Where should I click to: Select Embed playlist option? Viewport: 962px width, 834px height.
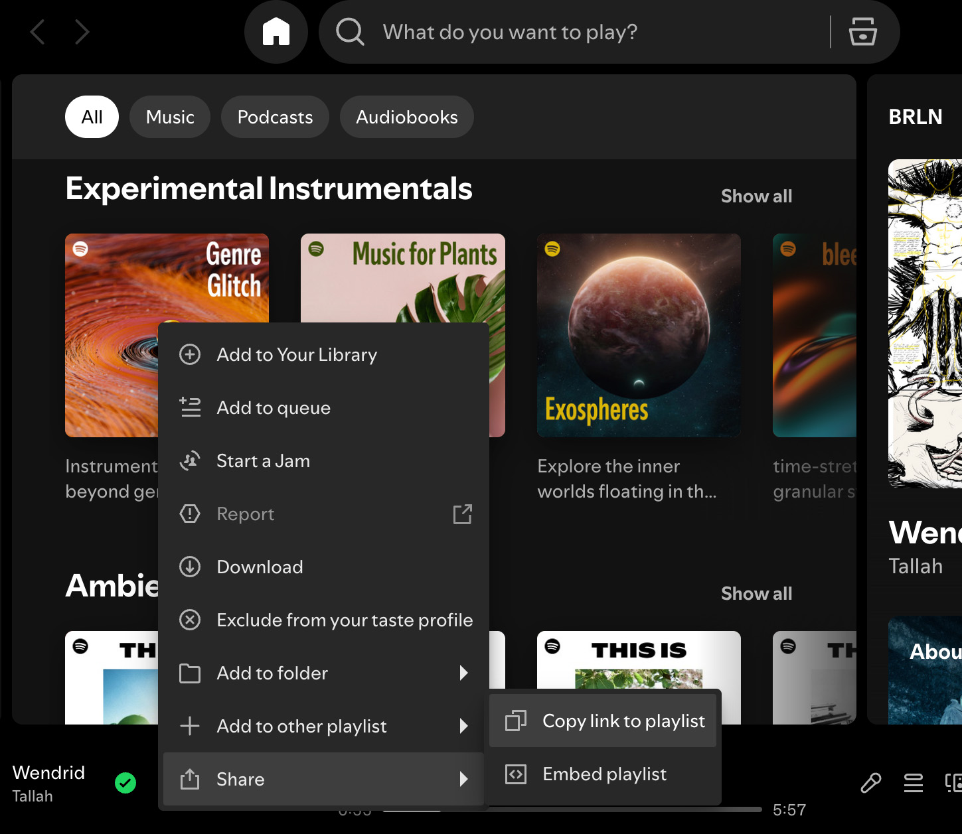tap(604, 774)
